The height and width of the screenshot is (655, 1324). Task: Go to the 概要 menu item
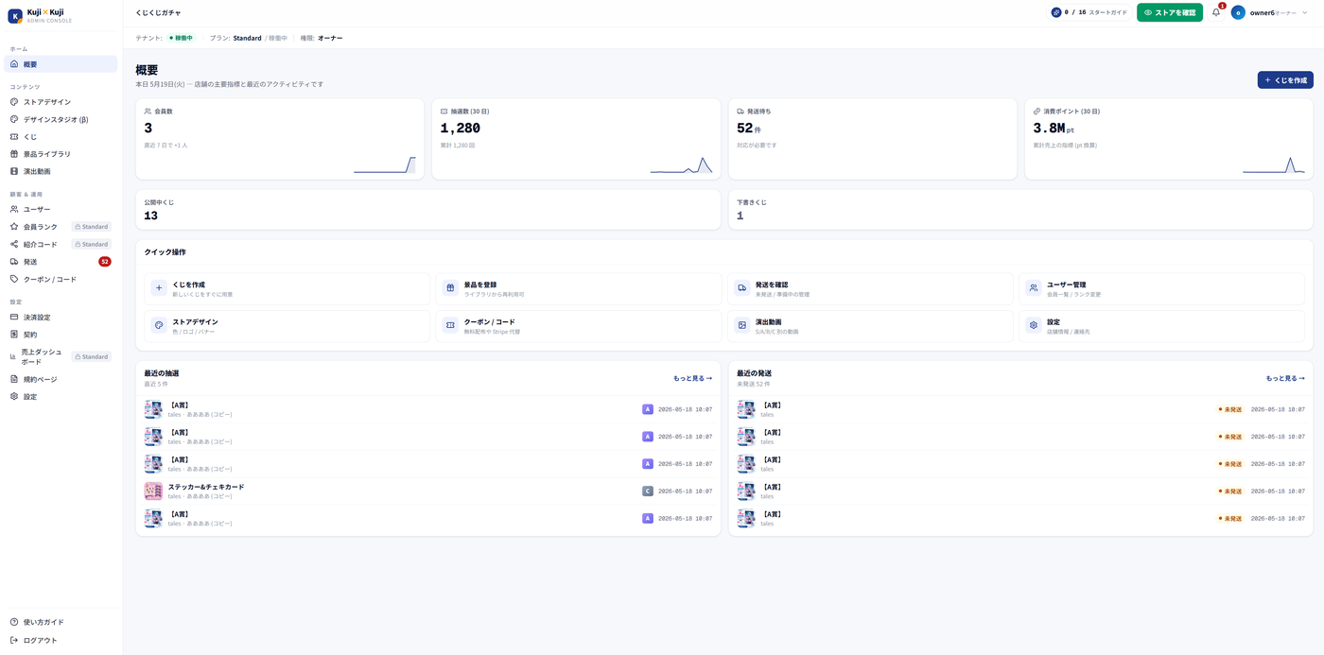(x=61, y=64)
